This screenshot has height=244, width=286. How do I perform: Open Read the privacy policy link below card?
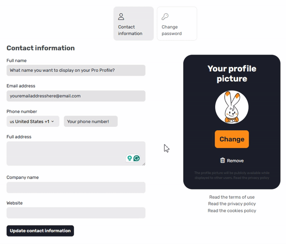tap(232, 204)
